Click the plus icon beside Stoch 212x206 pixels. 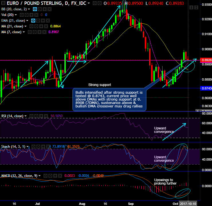point(43,147)
